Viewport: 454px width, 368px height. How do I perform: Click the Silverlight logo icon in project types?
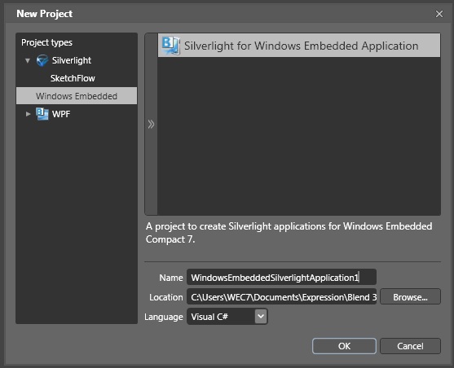tap(42, 60)
